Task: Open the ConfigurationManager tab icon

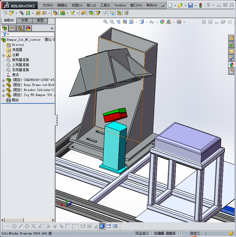Action: (20, 28)
